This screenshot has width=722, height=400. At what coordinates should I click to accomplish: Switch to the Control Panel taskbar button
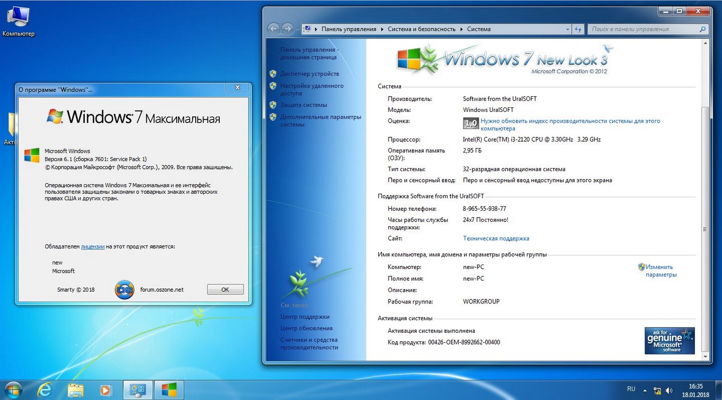(x=138, y=390)
